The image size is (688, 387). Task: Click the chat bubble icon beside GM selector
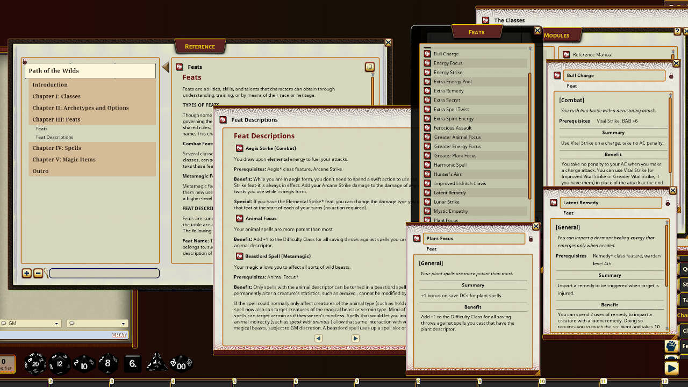pos(73,324)
